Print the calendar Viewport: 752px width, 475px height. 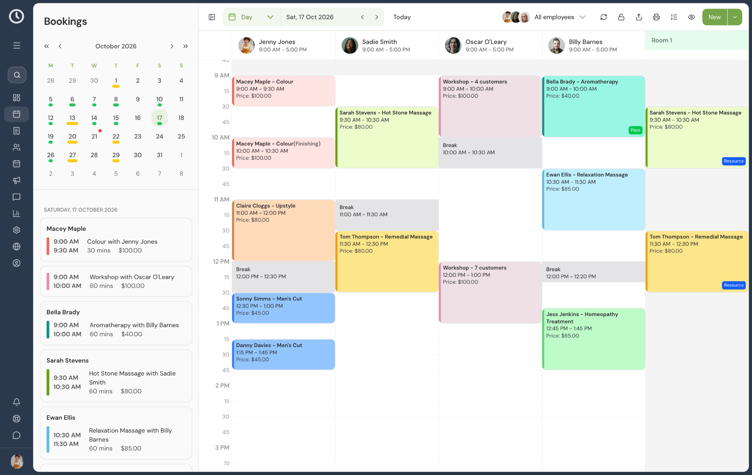tap(656, 17)
